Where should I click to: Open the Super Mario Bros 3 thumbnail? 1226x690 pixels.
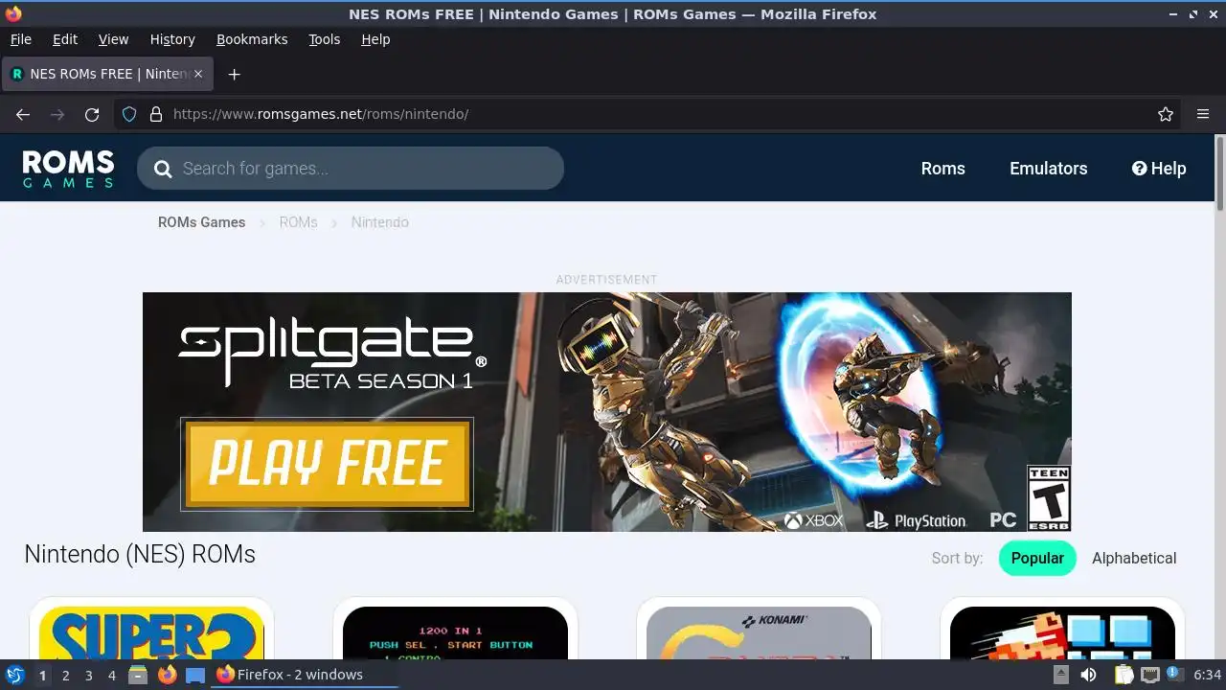pyautogui.click(x=151, y=632)
